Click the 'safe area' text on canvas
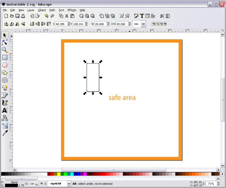Viewport: 226px width, 188px height. tap(122, 98)
